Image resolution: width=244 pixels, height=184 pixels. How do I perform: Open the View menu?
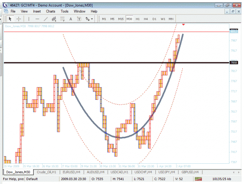24,11
